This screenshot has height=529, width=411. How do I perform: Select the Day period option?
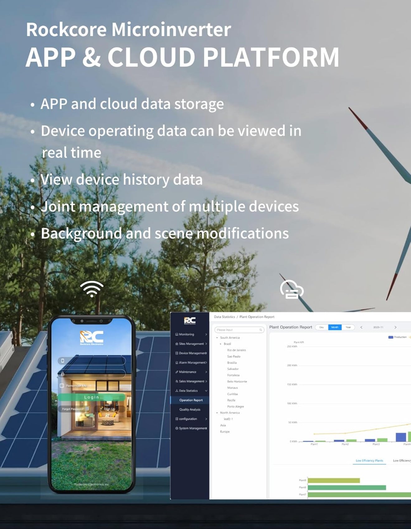322,327
